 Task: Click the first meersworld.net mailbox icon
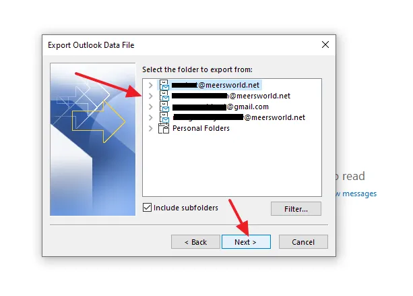(164, 85)
